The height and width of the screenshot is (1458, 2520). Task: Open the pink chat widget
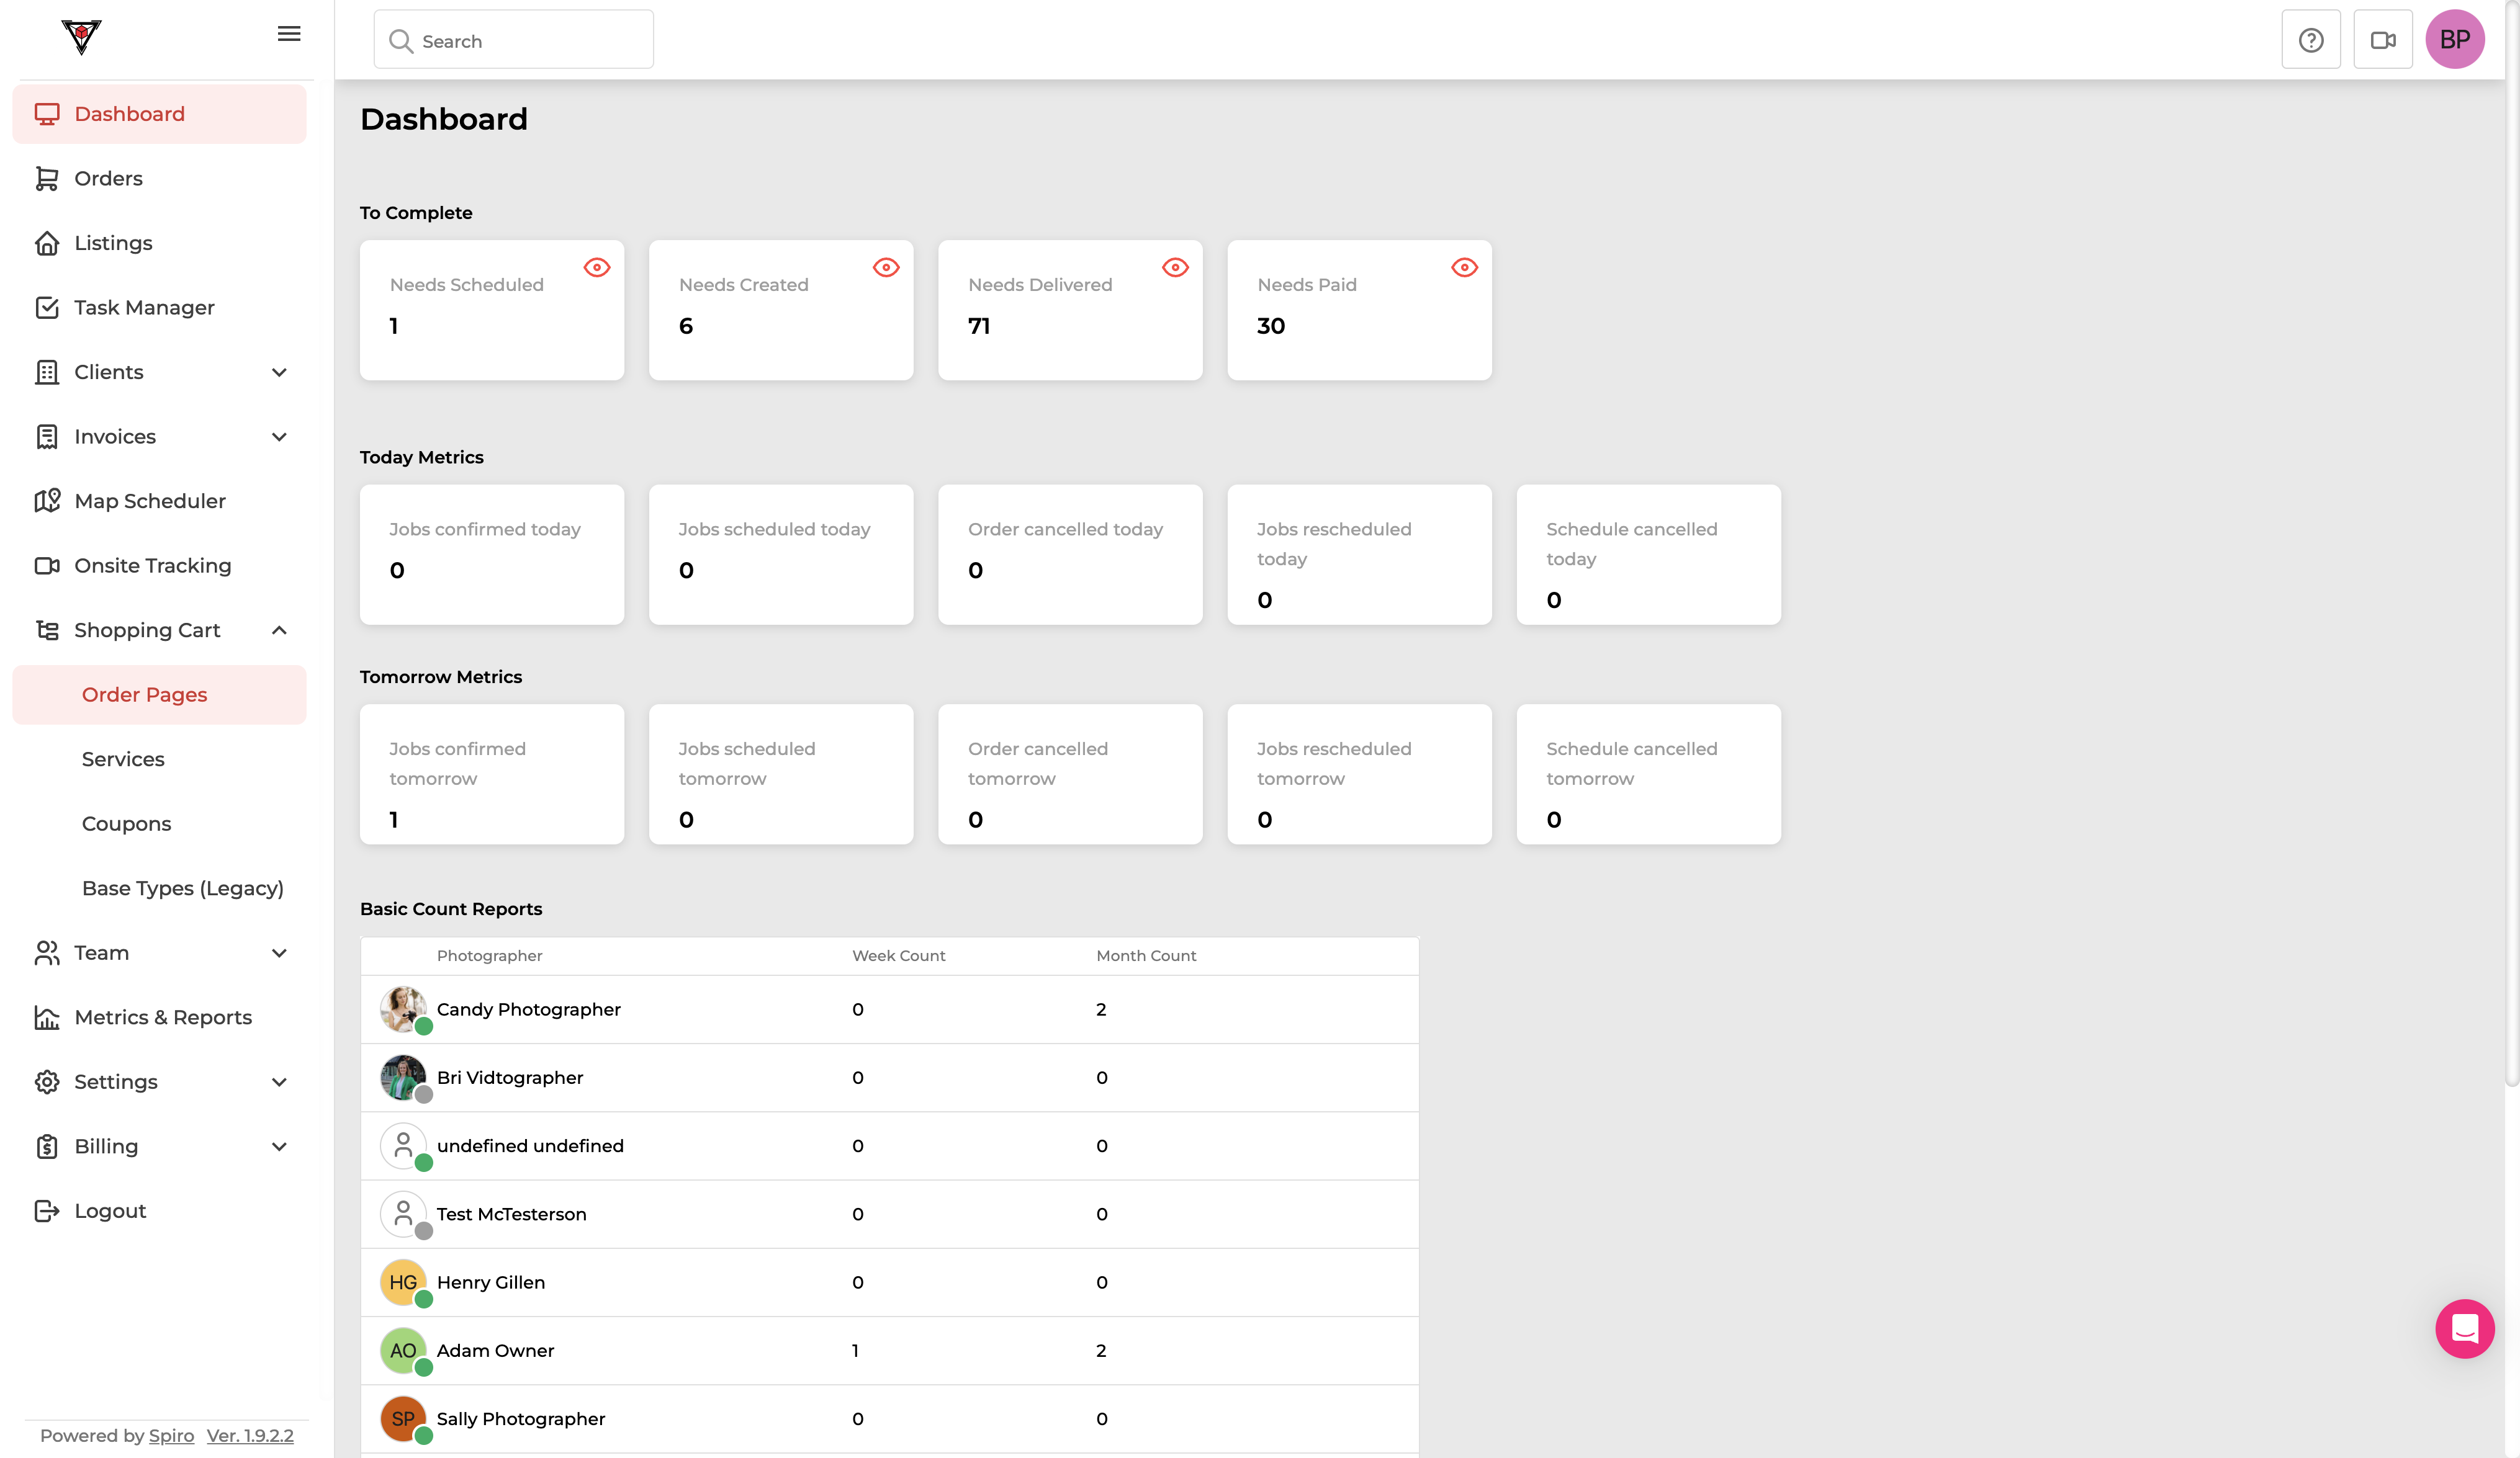click(2465, 1328)
